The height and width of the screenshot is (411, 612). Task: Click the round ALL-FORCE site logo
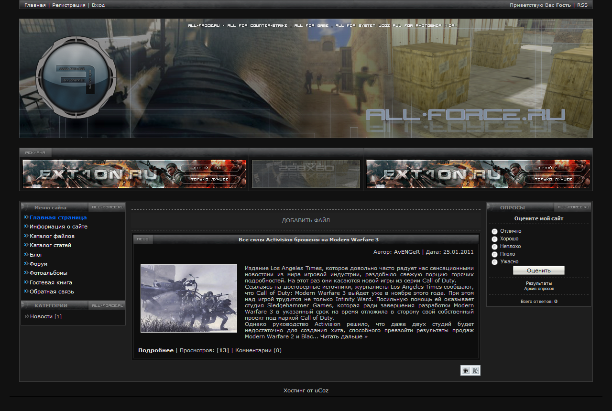(x=76, y=77)
